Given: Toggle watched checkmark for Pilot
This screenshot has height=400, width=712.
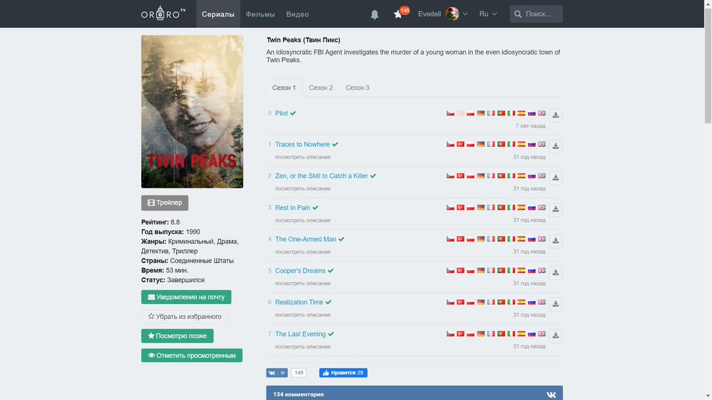Looking at the screenshot, I should tap(293, 113).
